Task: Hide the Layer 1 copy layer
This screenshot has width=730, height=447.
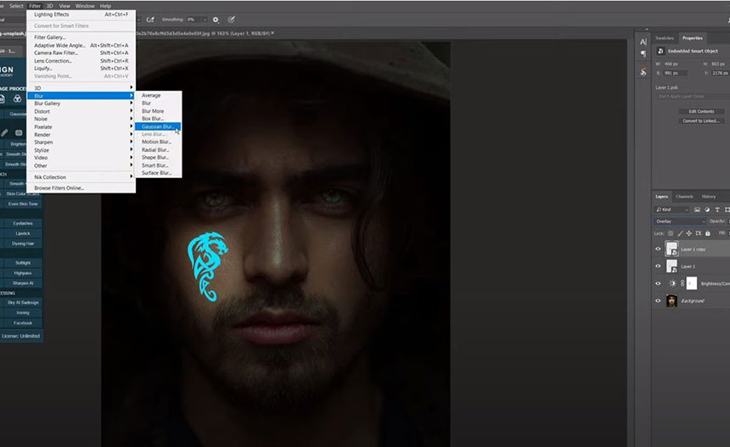Action: click(658, 249)
